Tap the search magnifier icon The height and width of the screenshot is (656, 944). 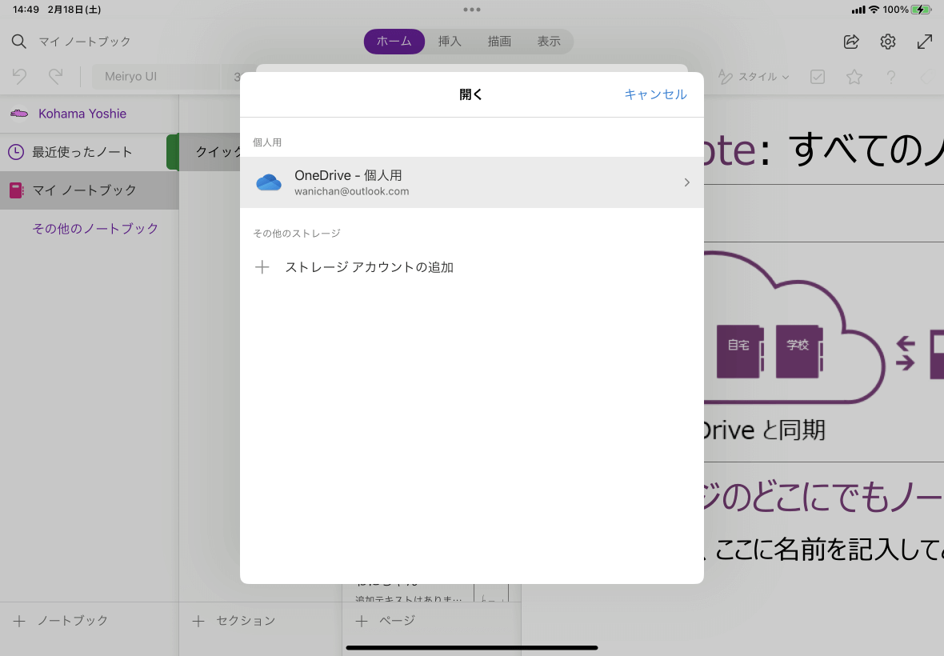18,42
